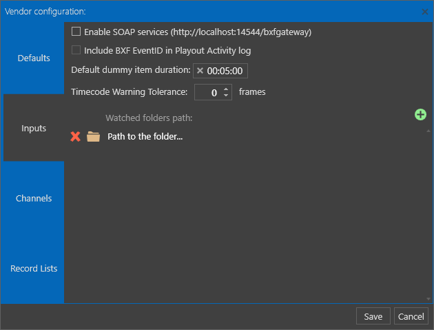
Task: Click the Timecode Warning Tolerance number field
Action: [213, 92]
